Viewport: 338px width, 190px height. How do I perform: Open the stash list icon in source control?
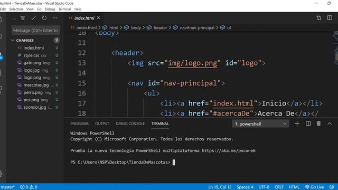click(23, 18)
